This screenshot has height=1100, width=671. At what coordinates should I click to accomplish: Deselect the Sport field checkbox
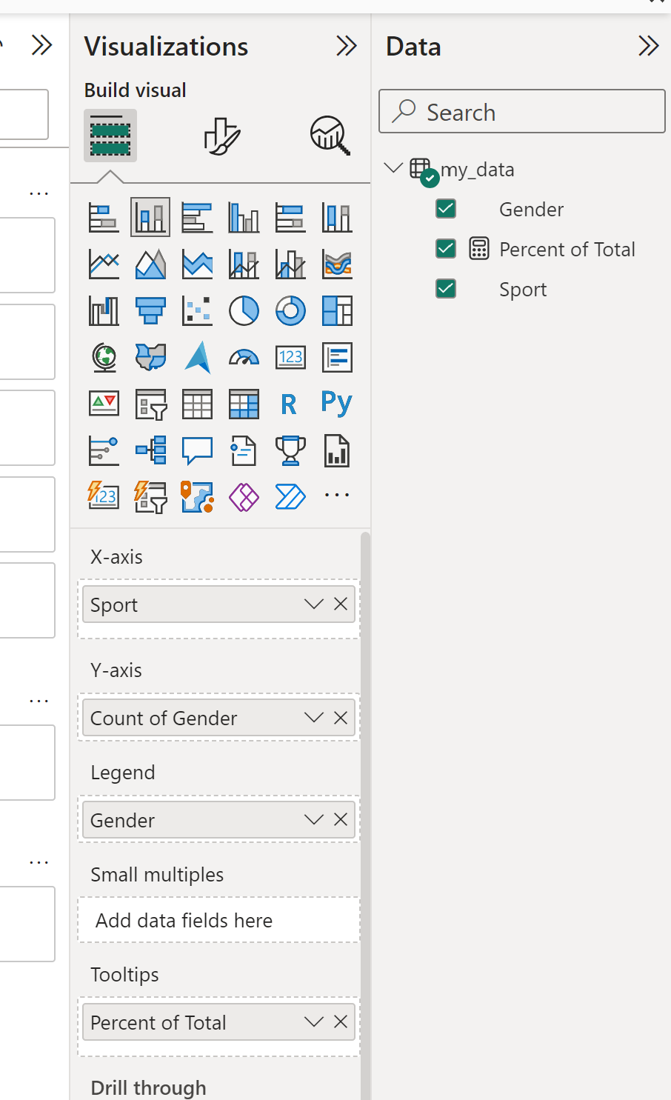point(446,289)
